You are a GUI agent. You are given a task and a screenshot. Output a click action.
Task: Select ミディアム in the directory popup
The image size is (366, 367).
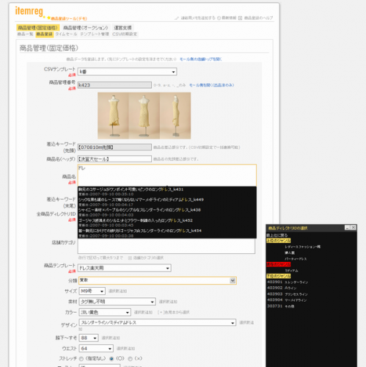(x=291, y=271)
